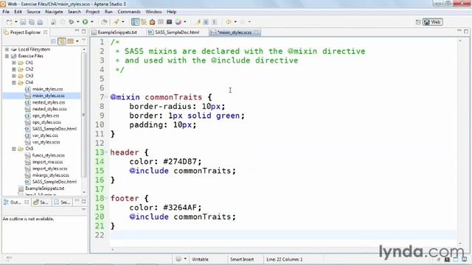The height and width of the screenshot is (265, 472).
Task: Click the Project Explorer vertical scrollbar
Action: tap(84, 115)
